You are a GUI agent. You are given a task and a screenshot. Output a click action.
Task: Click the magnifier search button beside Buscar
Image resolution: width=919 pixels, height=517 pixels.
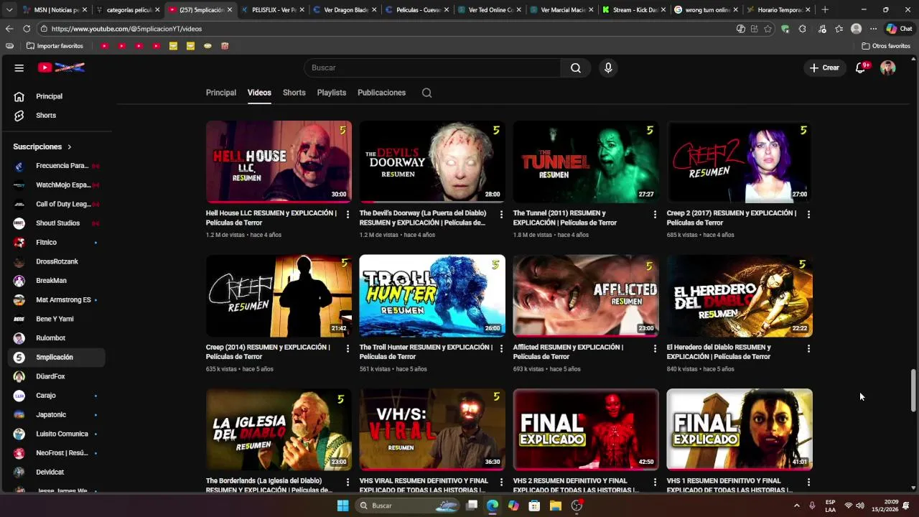point(576,67)
